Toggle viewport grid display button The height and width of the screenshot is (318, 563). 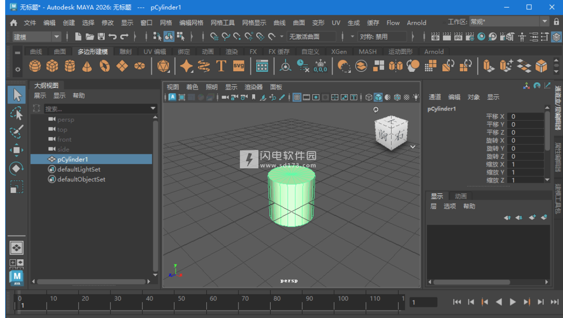pyautogui.click(x=297, y=97)
